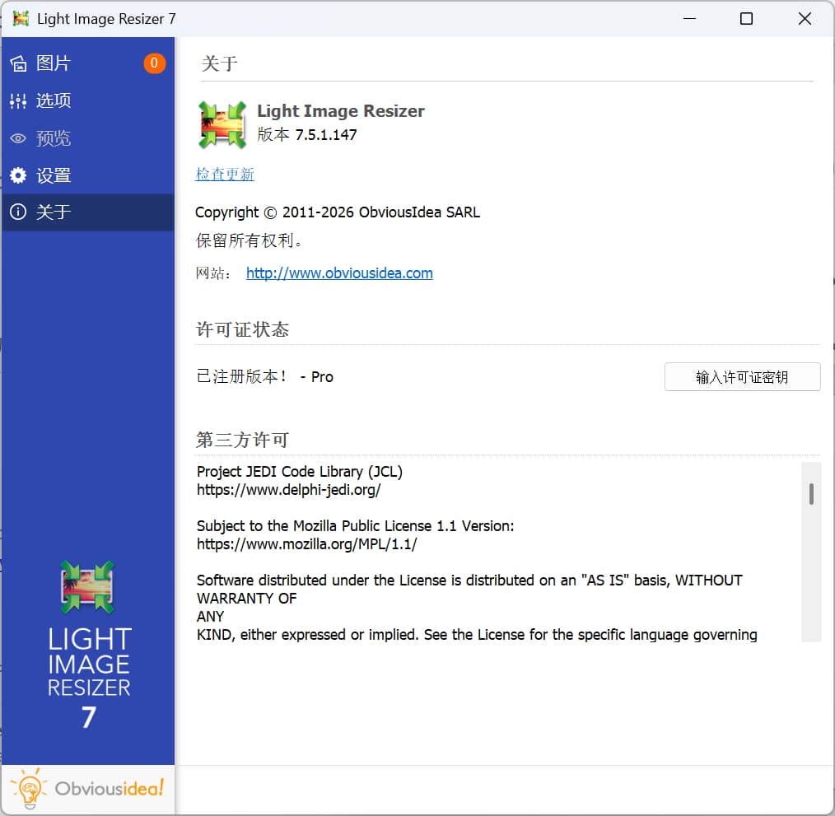Click the 预览 eye icon

[x=18, y=138]
